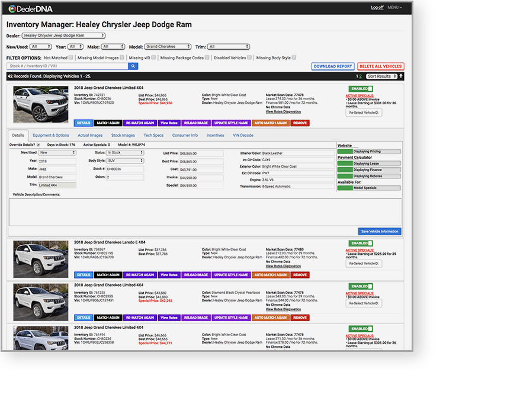Toggle Enabled switch for Inventory ID 761255
Screen dimensions: 520x413
click(x=361, y=286)
